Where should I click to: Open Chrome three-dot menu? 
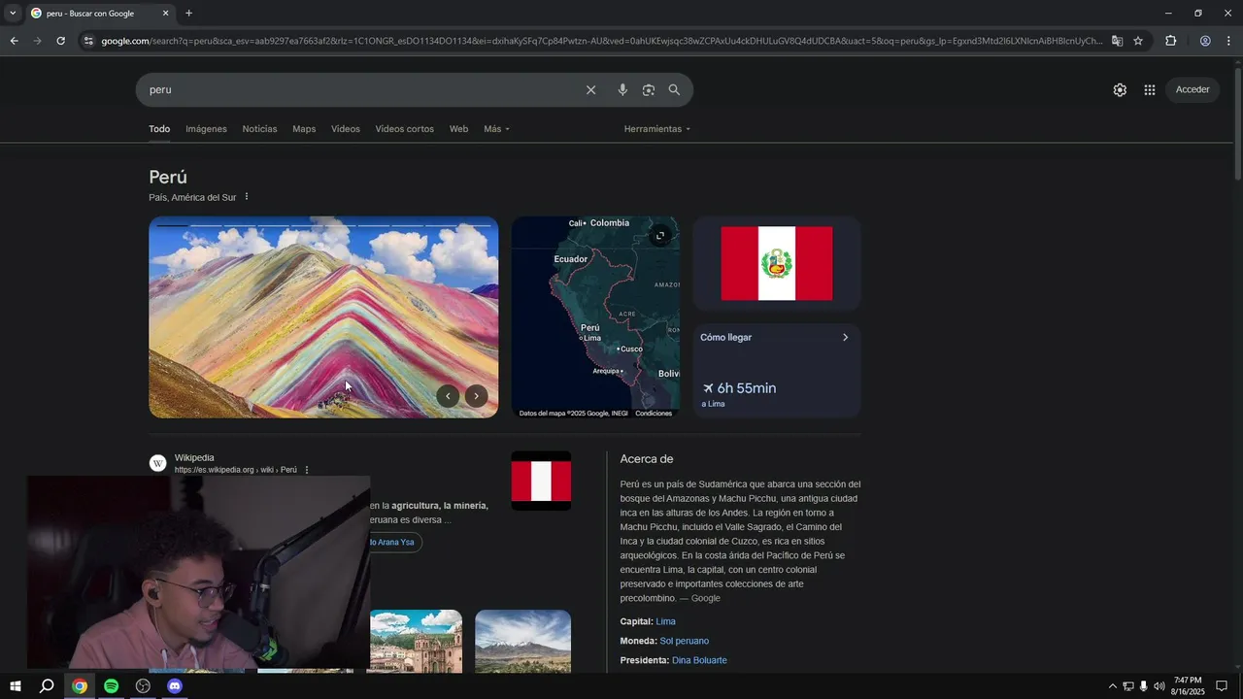(x=1229, y=41)
